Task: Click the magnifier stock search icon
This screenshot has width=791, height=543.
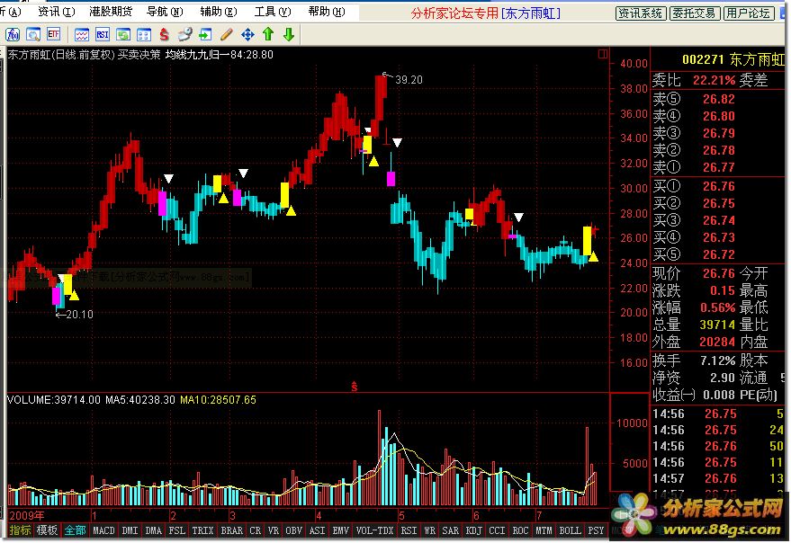Action: pos(32,34)
